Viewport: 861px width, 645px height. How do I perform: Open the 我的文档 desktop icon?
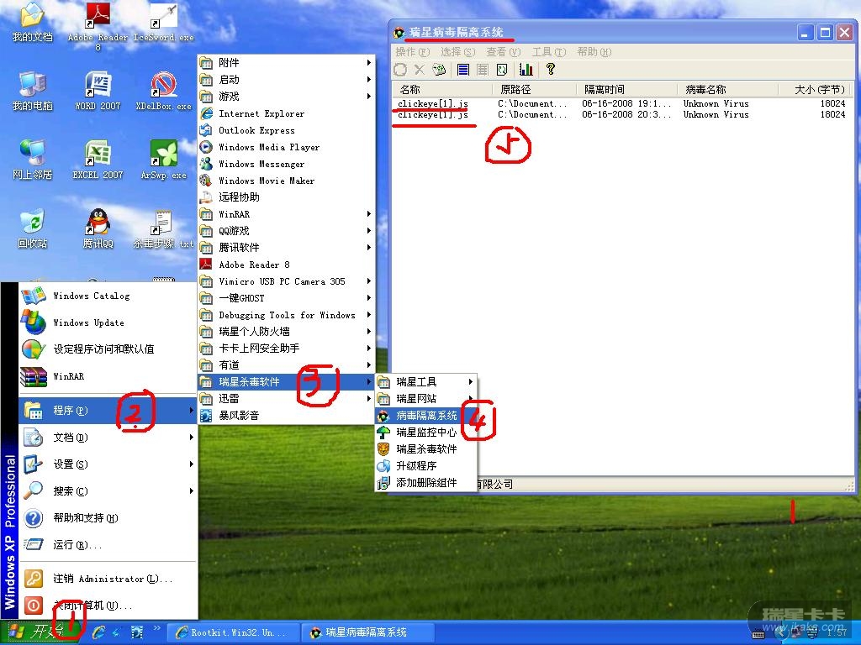pos(33,23)
